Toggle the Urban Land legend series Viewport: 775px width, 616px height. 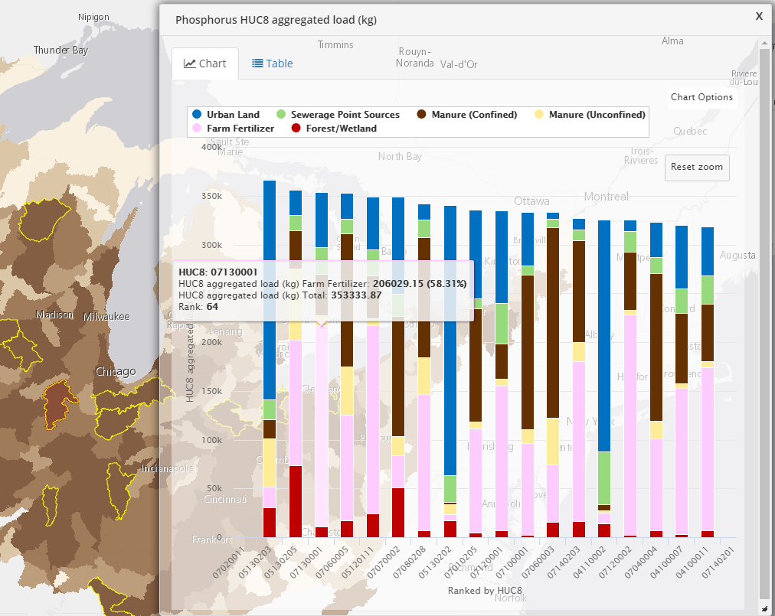tap(233, 115)
